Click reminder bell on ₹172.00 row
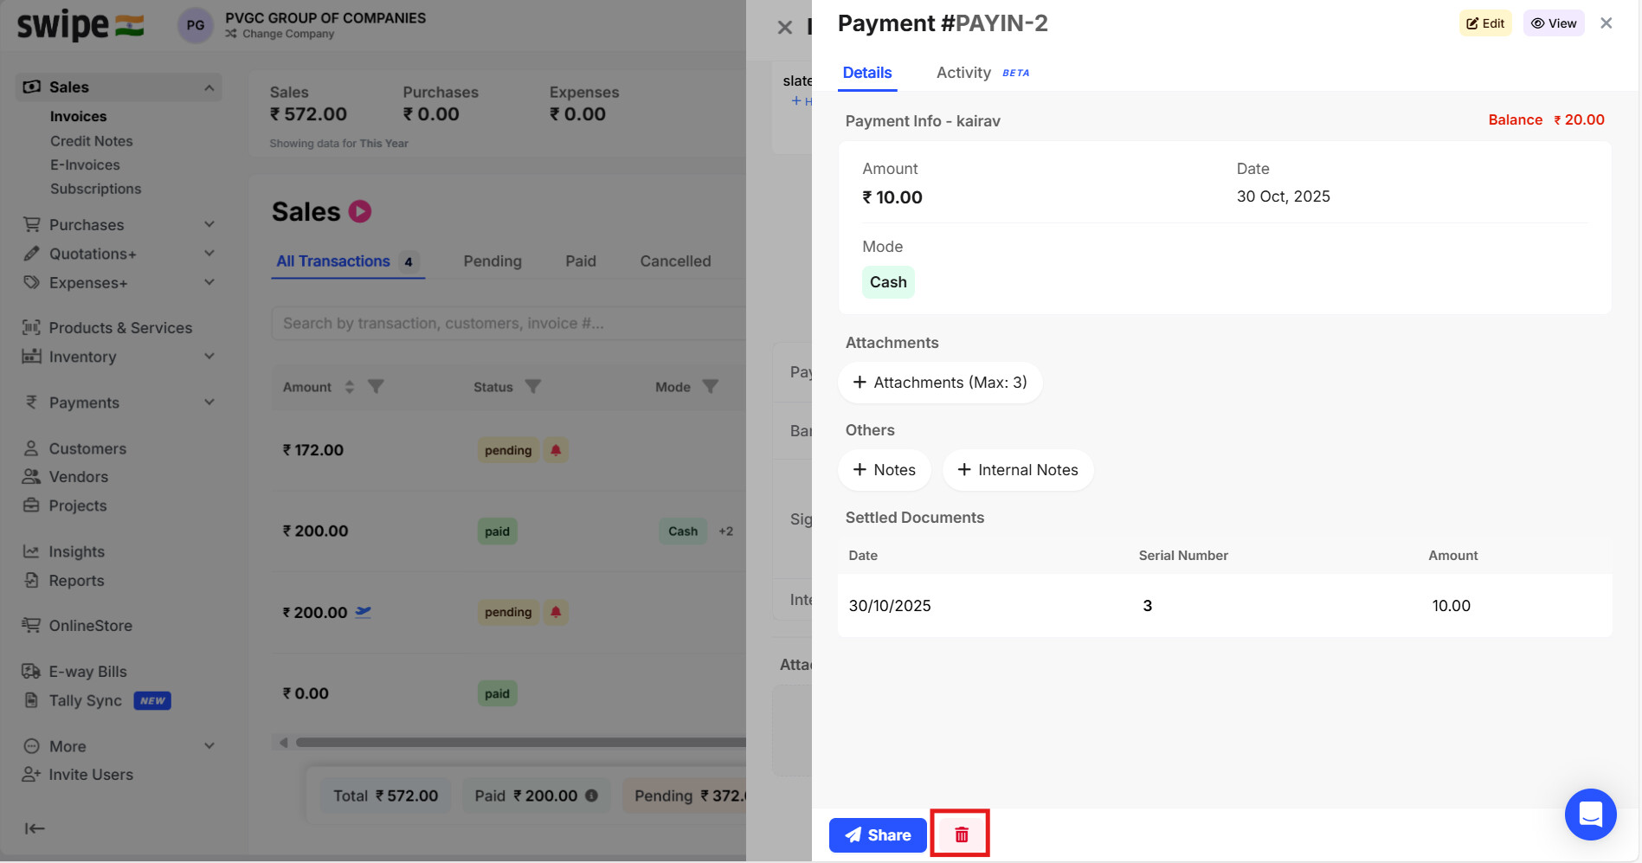This screenshot has width=1642, height=863. point(556,450)
